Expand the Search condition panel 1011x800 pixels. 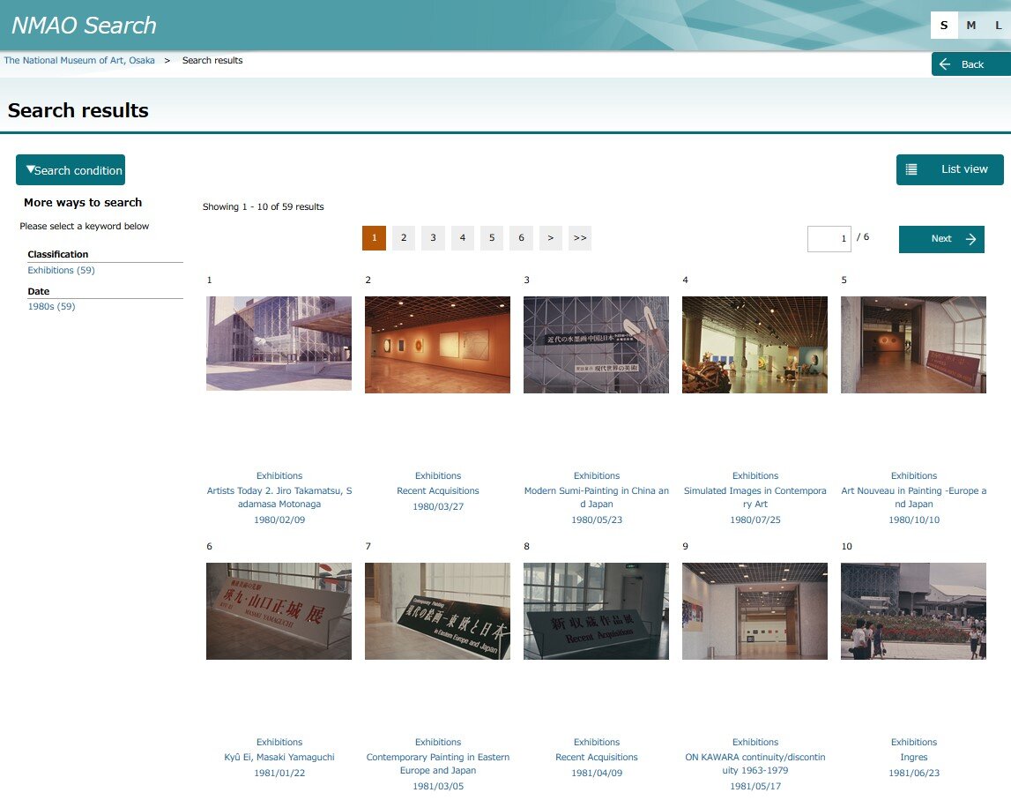coord(71,169)
